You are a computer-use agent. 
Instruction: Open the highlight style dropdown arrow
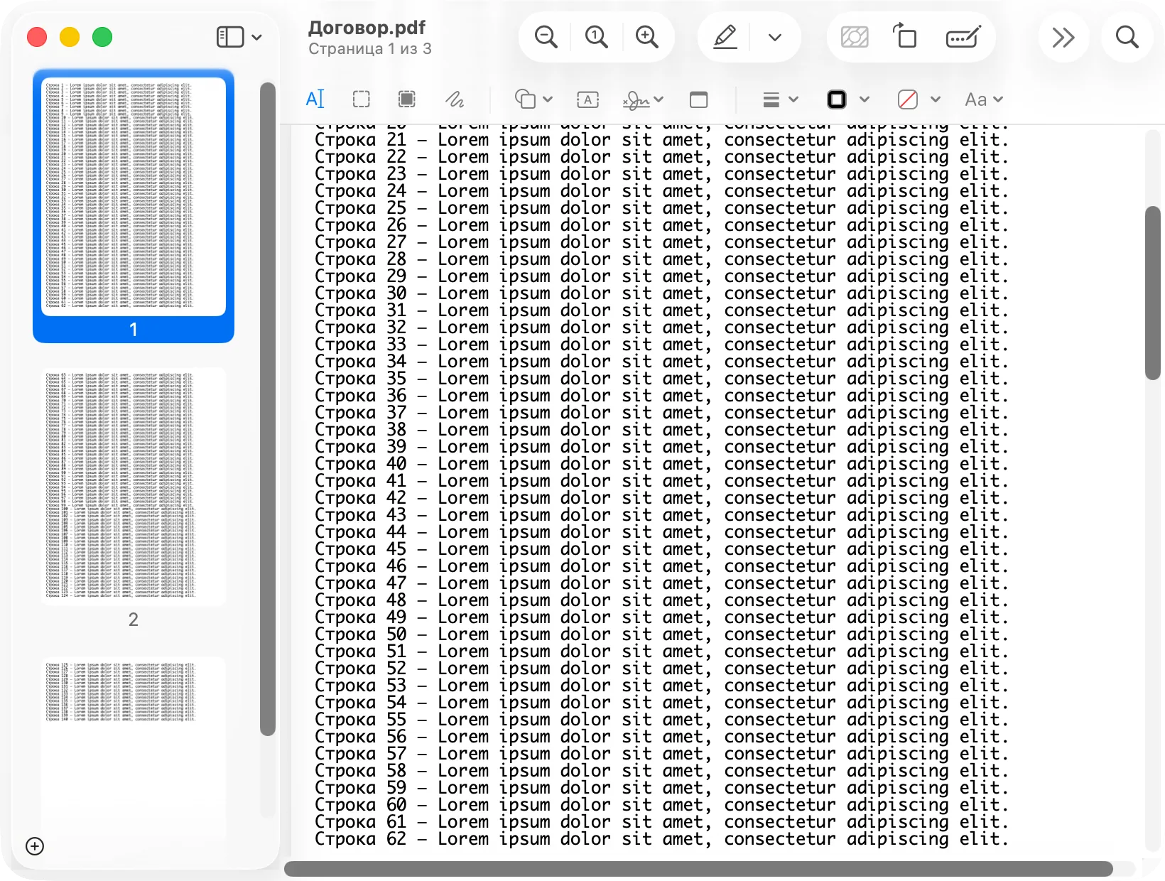pos(775,37)
